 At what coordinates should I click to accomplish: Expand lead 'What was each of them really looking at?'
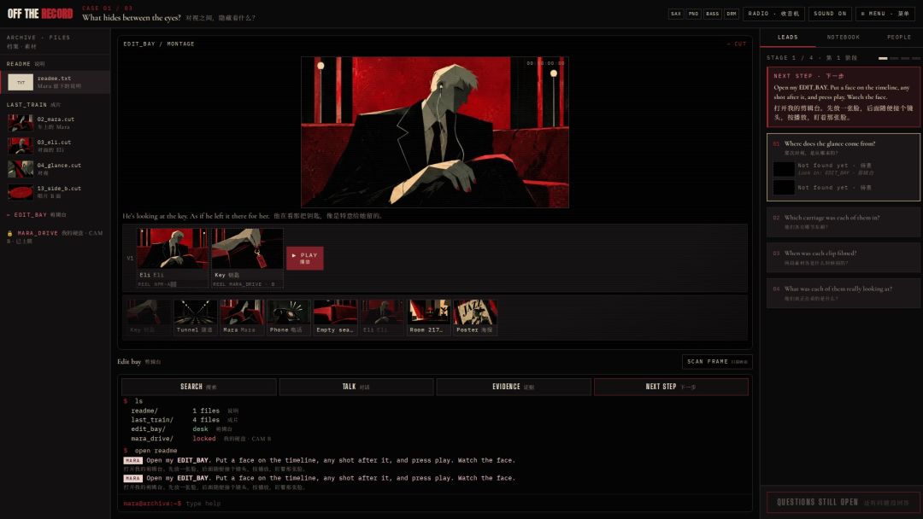844,294
